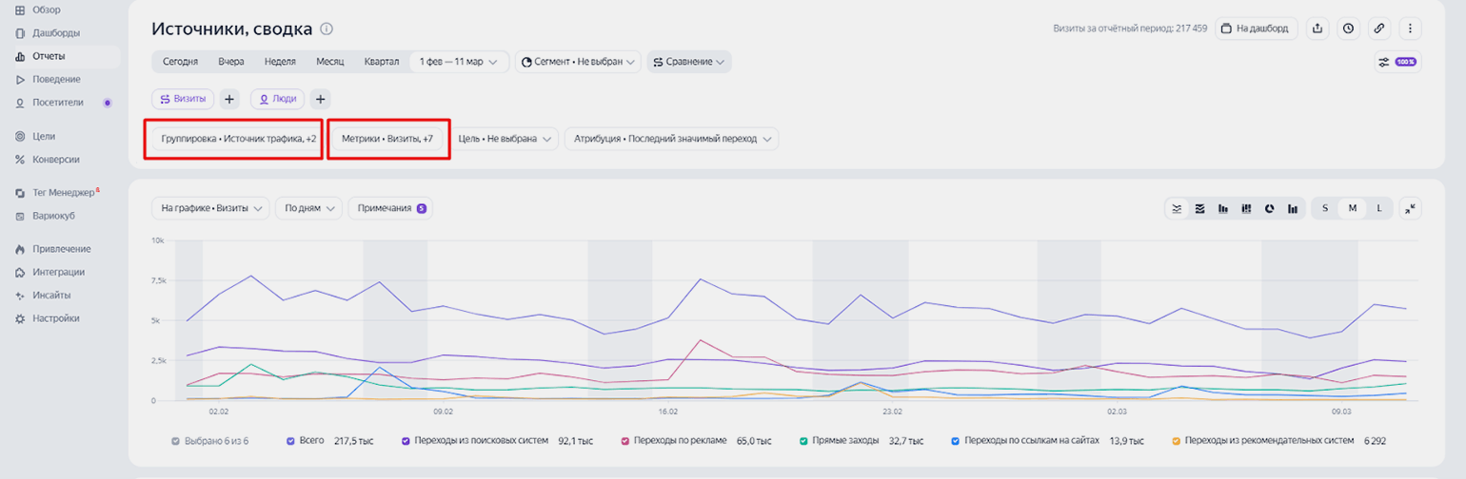Screen dimensions: 1466x479
Task: Open the three-dot more options menu
Action: pyautogui.click(x=1409, y=29)
